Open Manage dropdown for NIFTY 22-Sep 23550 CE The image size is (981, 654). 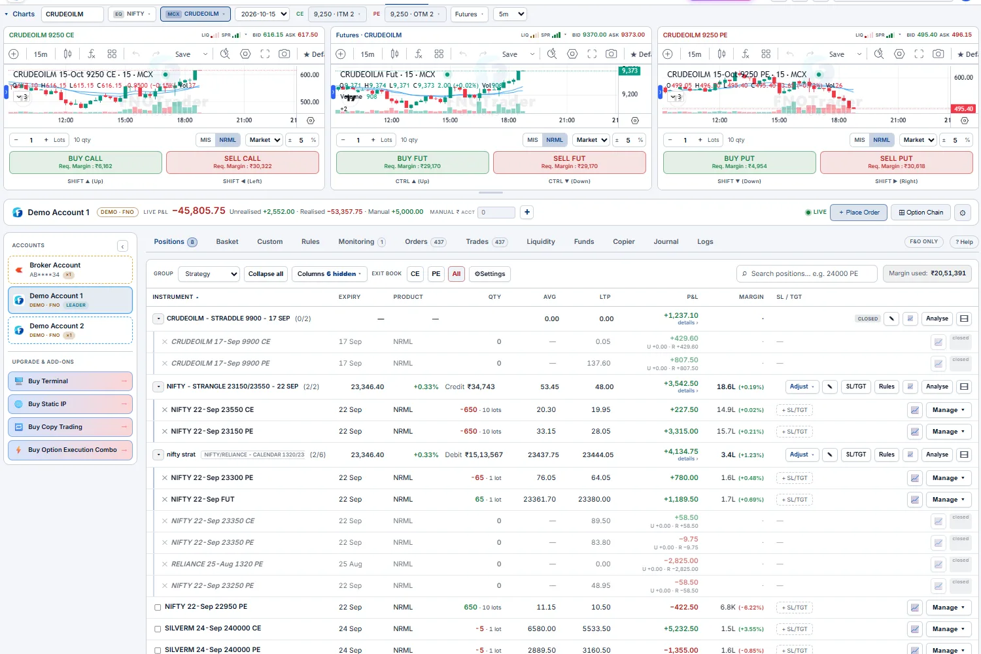(948, 410)
